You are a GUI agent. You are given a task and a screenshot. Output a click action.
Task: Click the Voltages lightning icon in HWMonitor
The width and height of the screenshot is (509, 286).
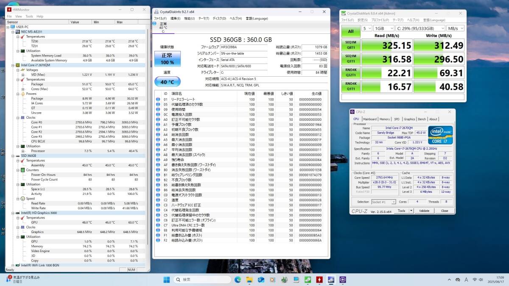(23, 70)
